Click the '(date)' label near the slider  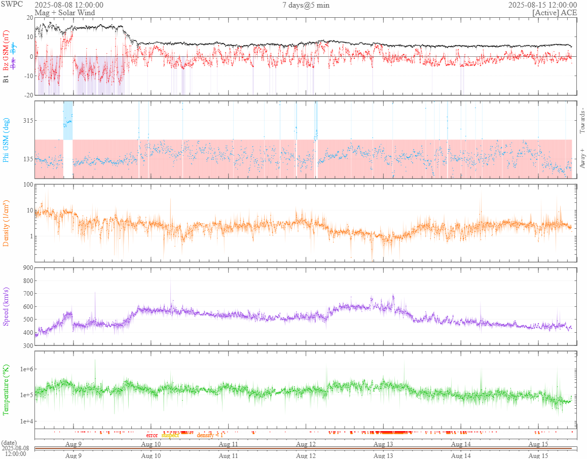tap(9, 443)
